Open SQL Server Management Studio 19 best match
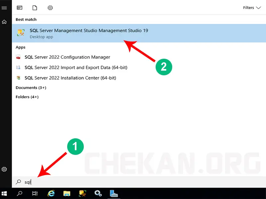 pos(139,33)
